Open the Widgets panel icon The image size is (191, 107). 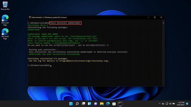[x=89, y=104]
